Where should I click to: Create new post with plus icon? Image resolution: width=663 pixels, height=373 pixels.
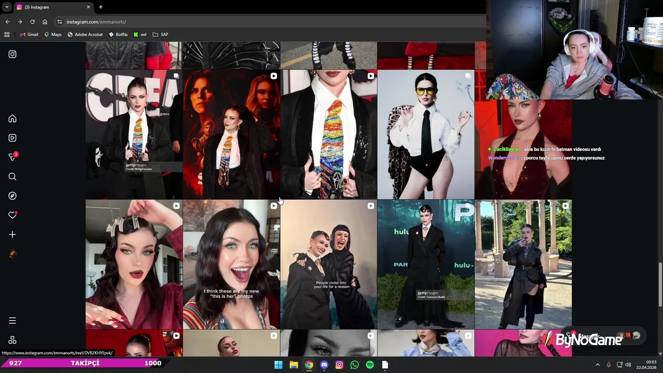12,235
